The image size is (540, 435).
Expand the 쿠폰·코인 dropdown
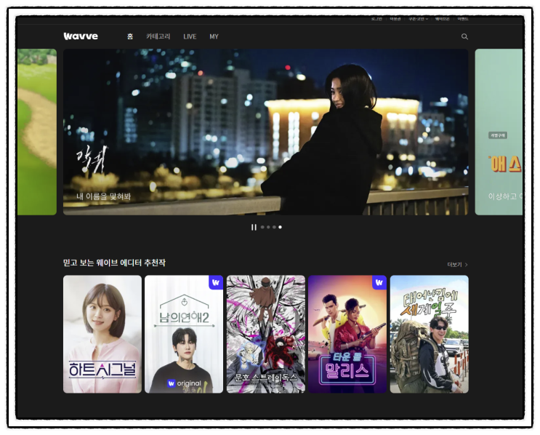(x=418, y=19)
